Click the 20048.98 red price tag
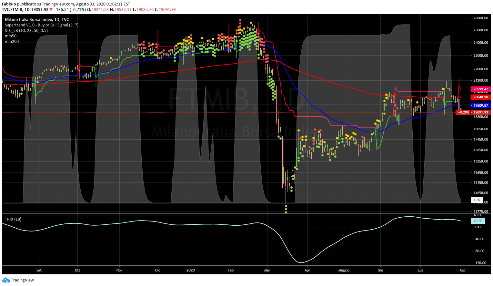Viewport: 493px width, 286px height. pos(481,97)
